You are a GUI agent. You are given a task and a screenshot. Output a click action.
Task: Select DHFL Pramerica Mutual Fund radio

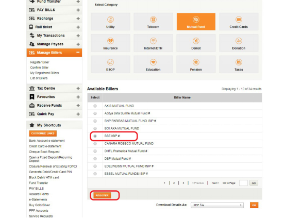coord(95,151)
